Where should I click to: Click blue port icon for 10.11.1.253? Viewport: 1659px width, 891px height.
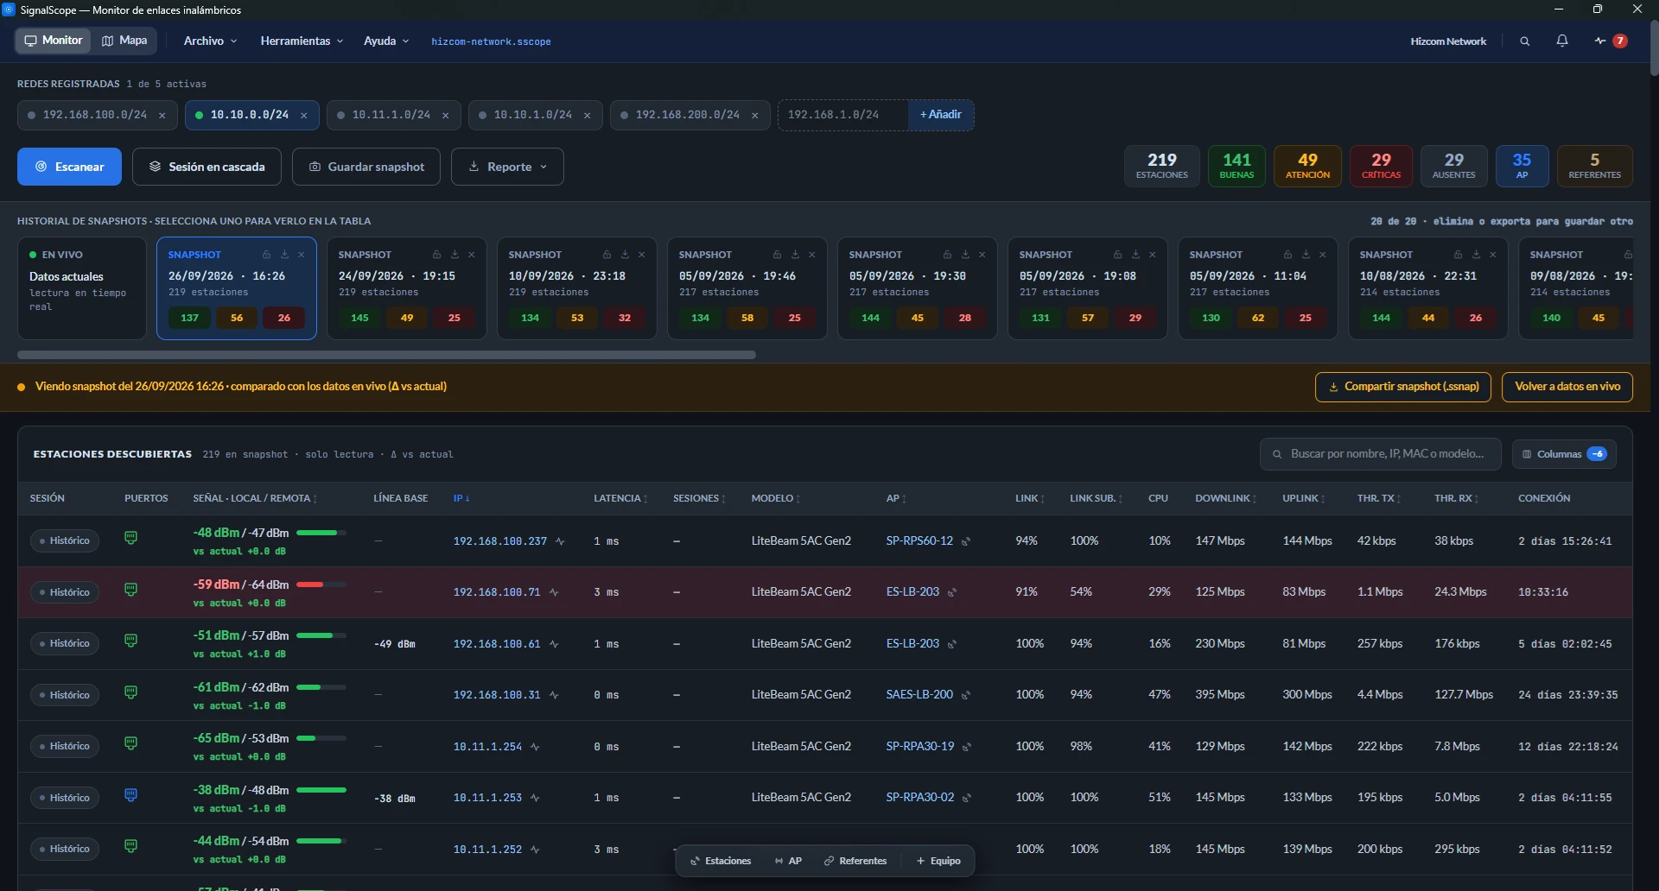(x=130, y=795)
